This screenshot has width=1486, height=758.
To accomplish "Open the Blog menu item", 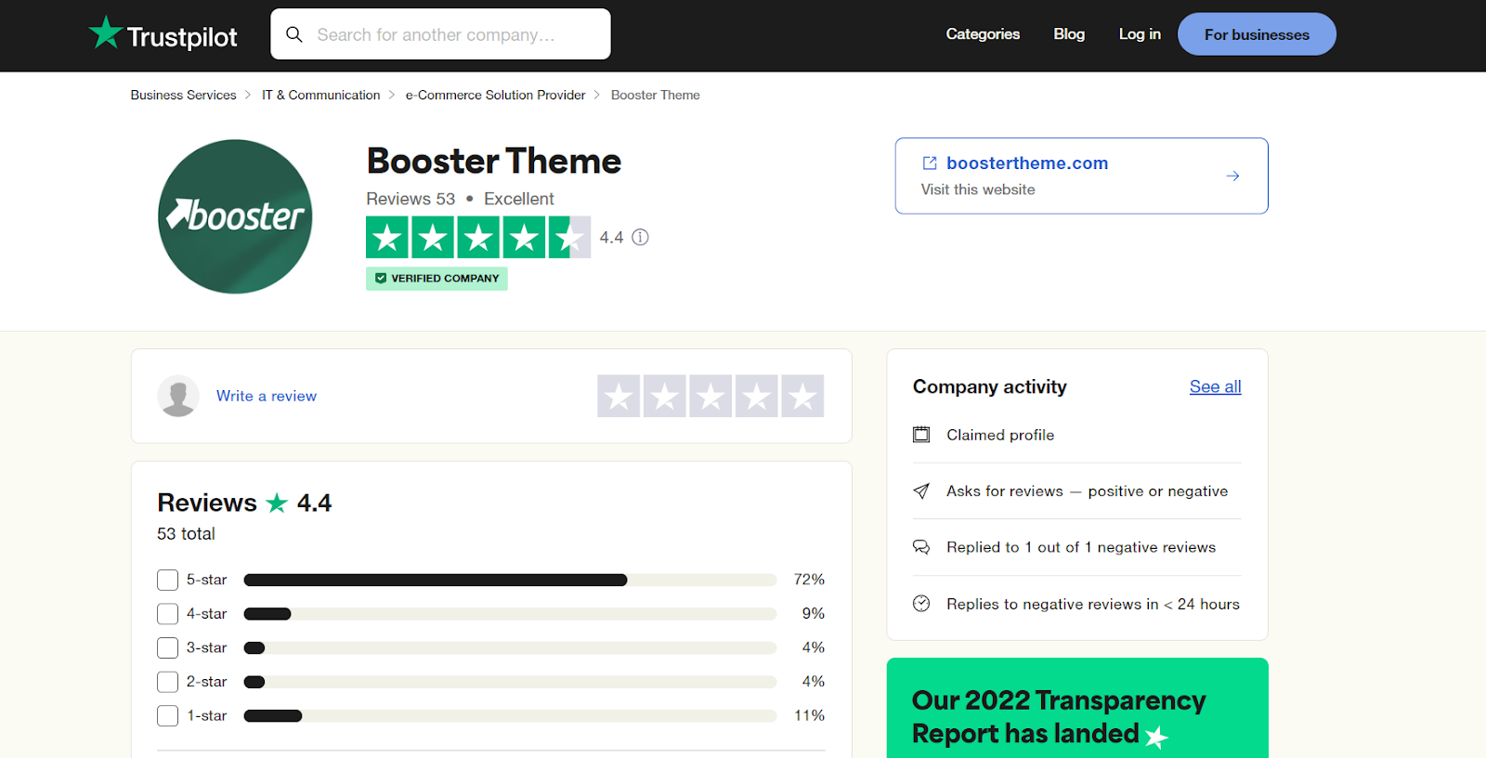I will click(x=1069, y=34).
